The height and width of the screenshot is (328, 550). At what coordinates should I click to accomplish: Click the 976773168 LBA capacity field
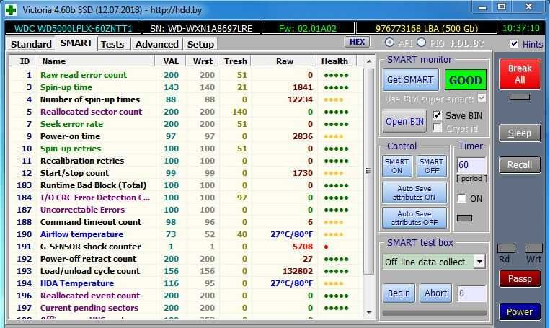(427, 28)
